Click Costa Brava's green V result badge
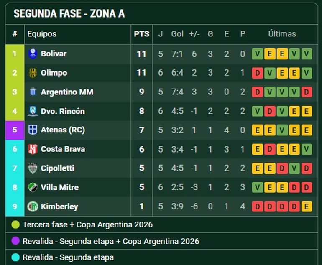The height and width of the screenshot is (265, 322). (307, 149)
